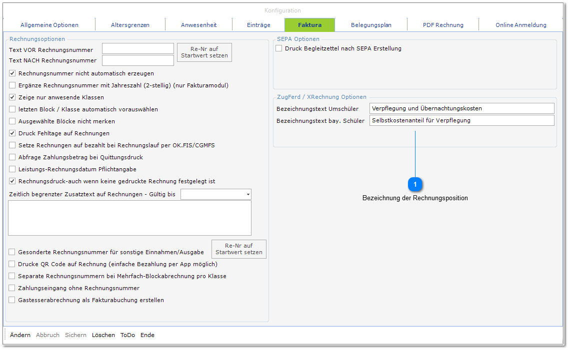This screenshot has height=350, width=569.
Task: Uncheck Zeige nur anwesende Klassen
Action: [x=12, y=97]
